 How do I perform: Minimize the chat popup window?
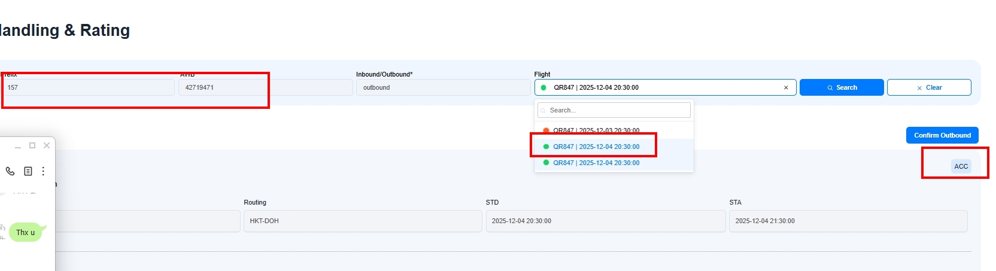point(18,145)
